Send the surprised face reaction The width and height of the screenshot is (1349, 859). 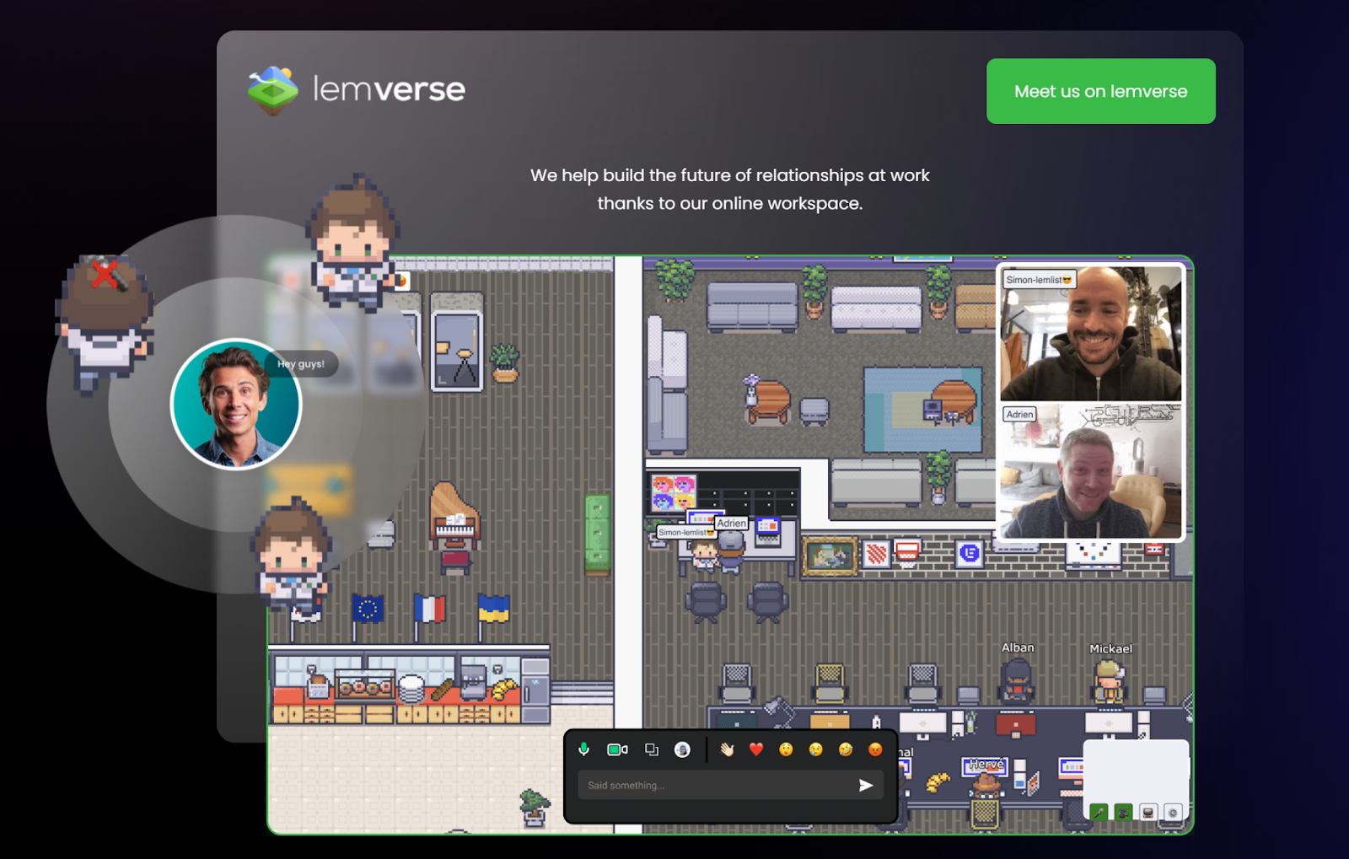click(784, 749)
